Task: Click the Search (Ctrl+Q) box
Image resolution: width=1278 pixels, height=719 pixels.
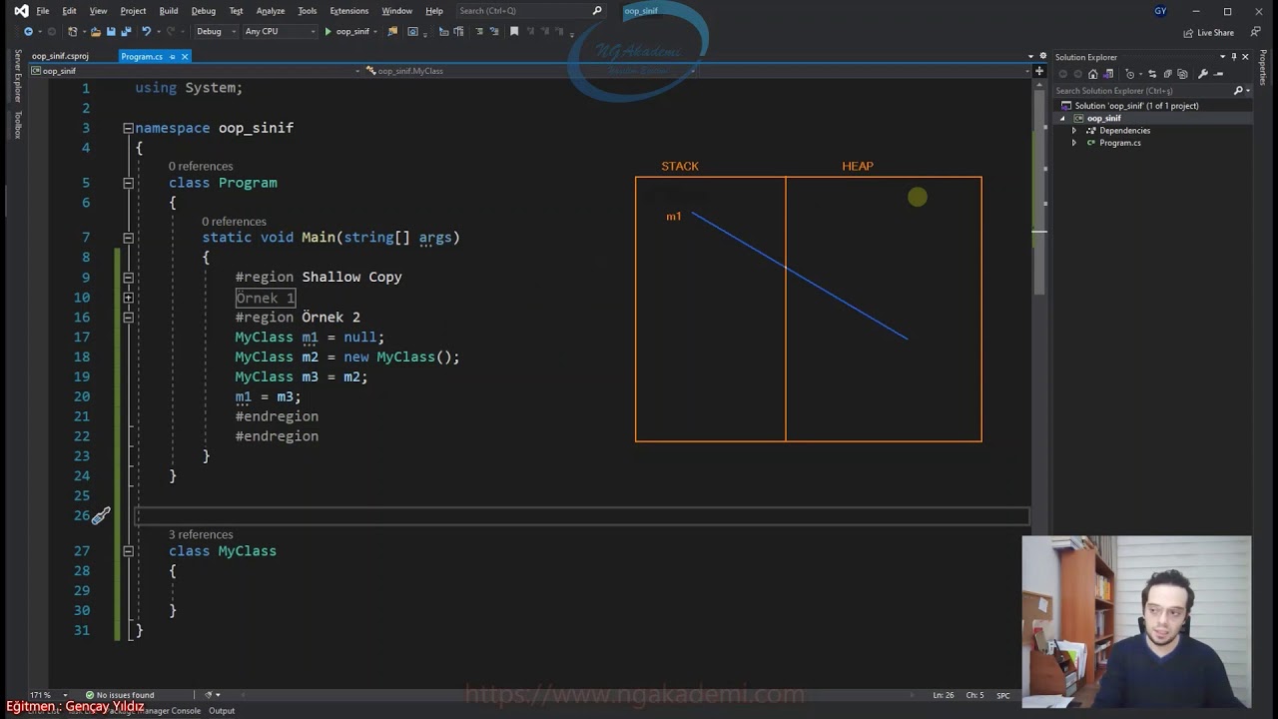Action: tap(530, 11)
